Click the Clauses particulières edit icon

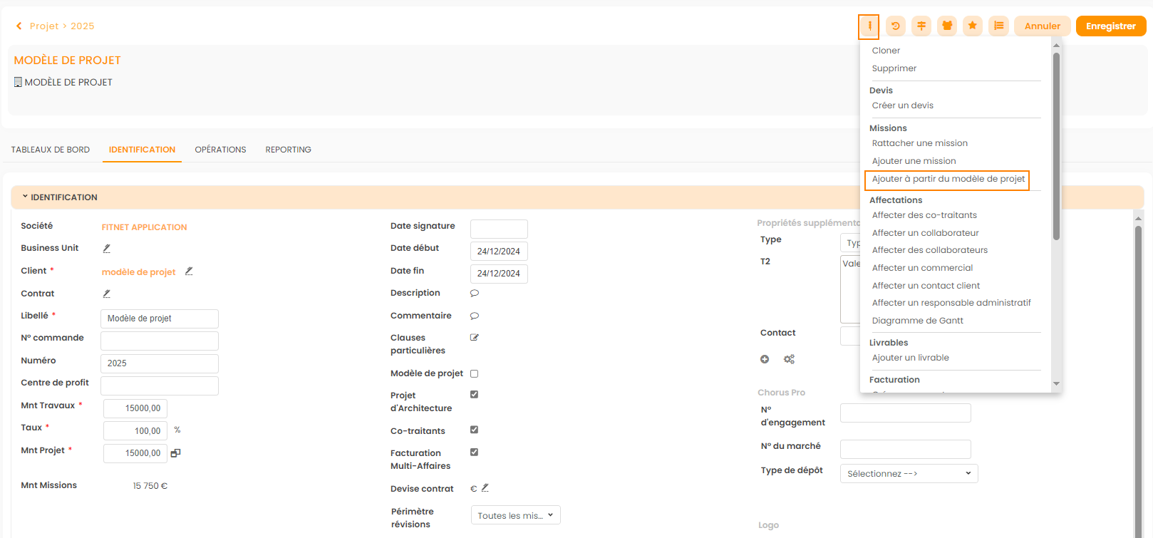coord(475,338)
